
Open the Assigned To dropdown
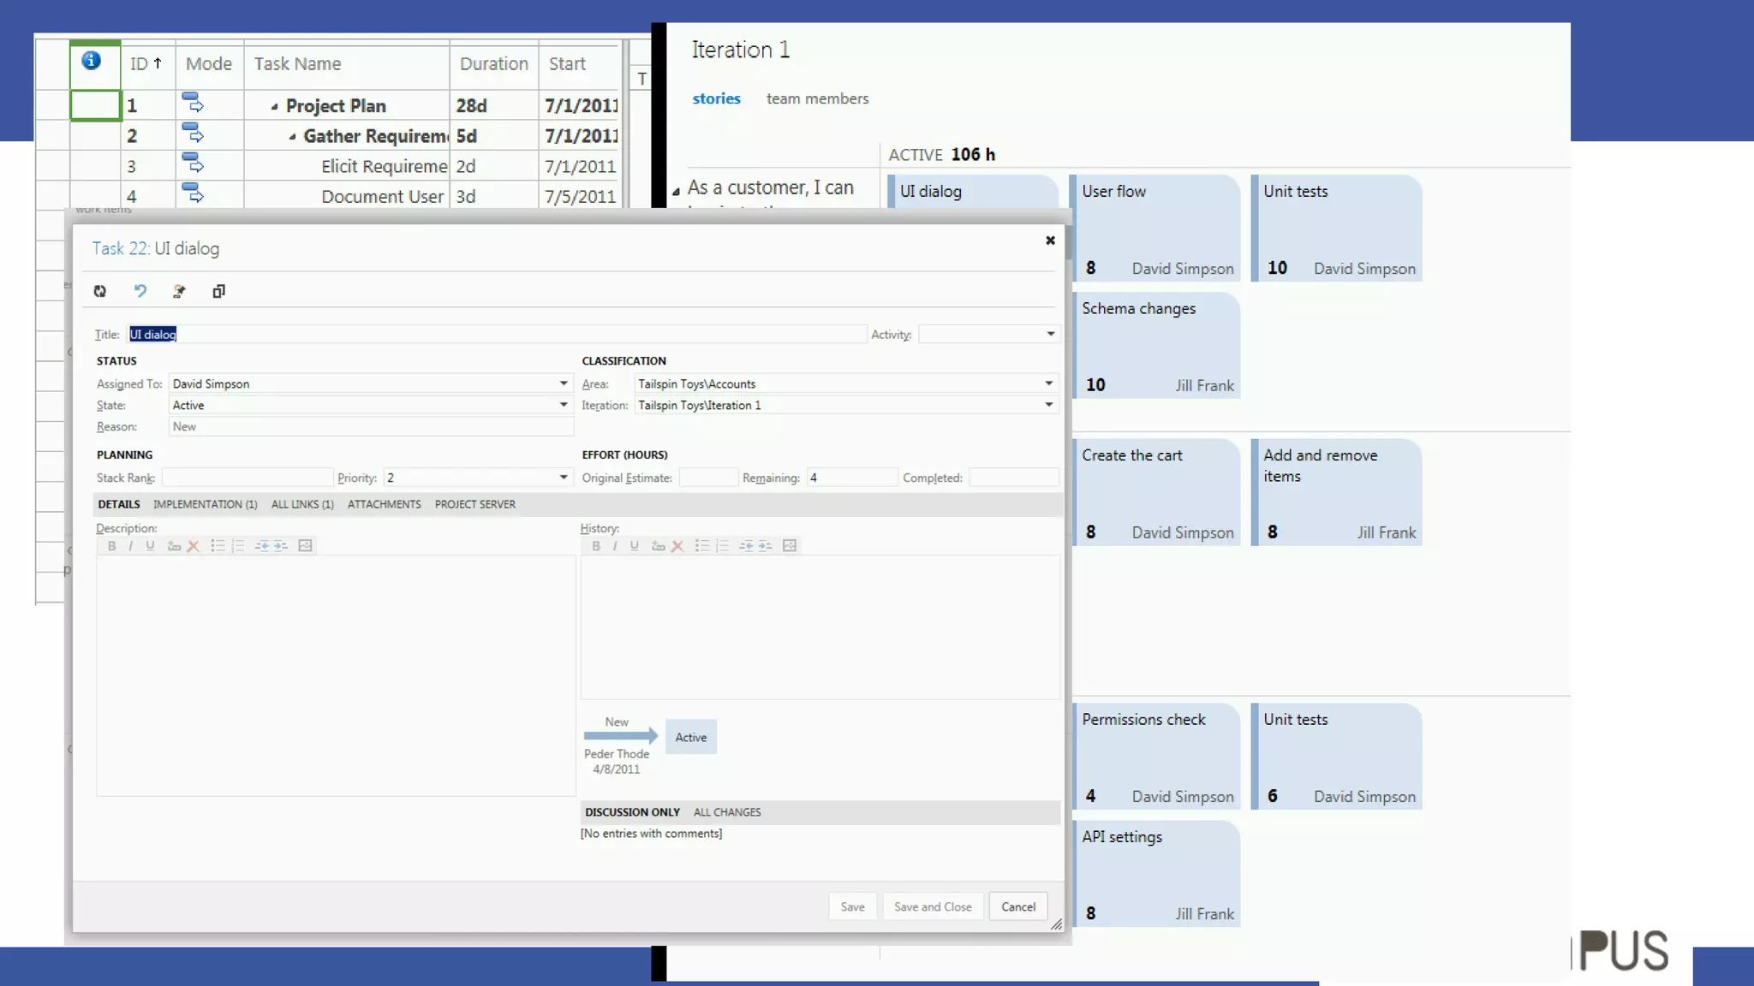click(x=563, y=383)
